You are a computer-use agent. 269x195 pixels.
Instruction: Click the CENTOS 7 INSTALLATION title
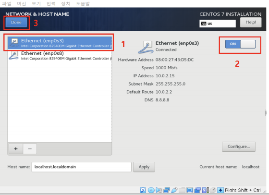click(x=231, y=14)
